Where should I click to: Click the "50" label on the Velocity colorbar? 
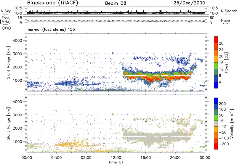[x=221, y=115]
